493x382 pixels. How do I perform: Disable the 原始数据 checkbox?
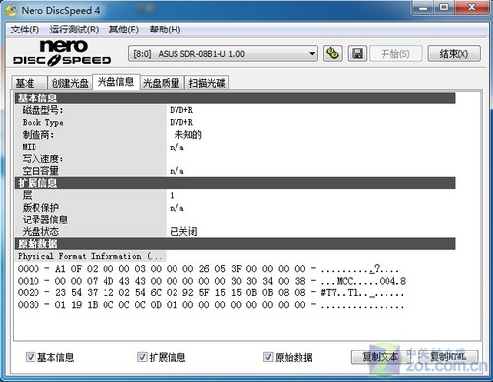(x=268, y=357)
